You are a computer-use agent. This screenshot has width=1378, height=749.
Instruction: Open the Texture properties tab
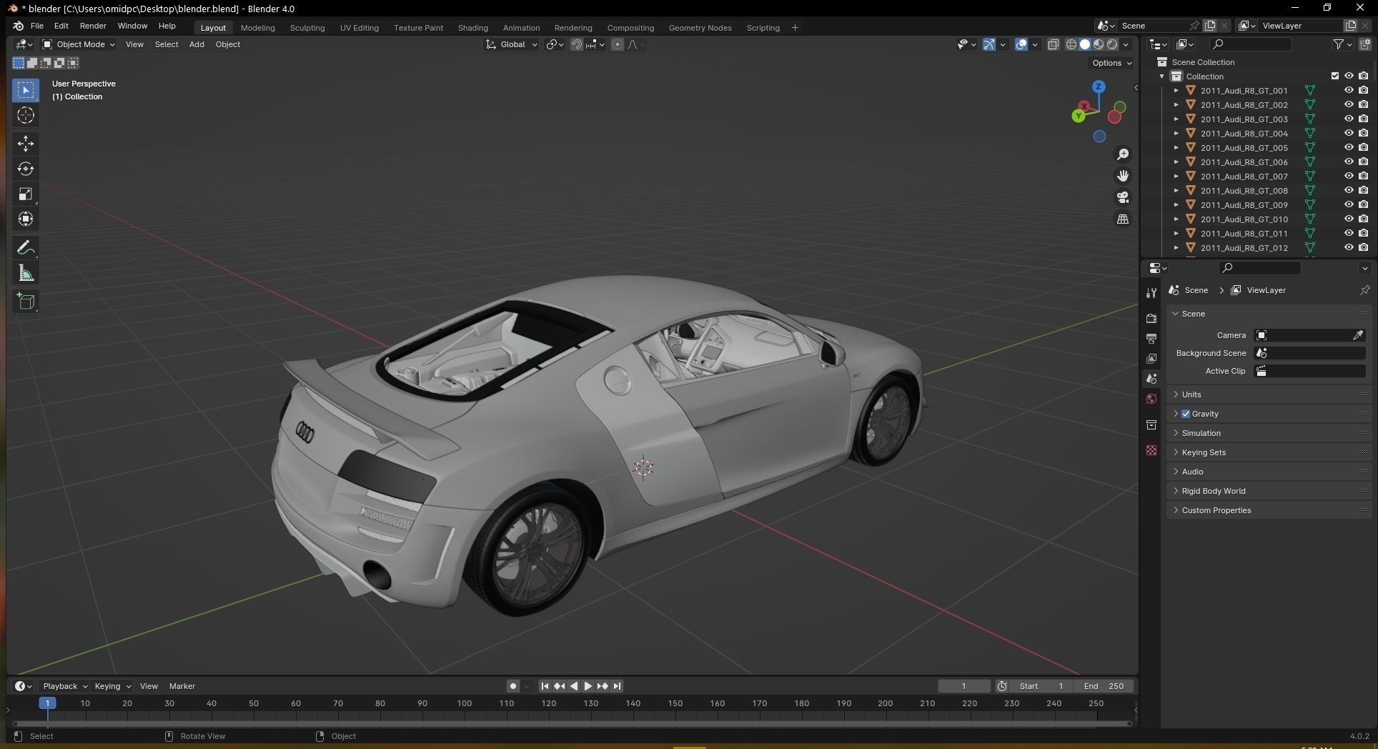click(x=1151, y=450)
